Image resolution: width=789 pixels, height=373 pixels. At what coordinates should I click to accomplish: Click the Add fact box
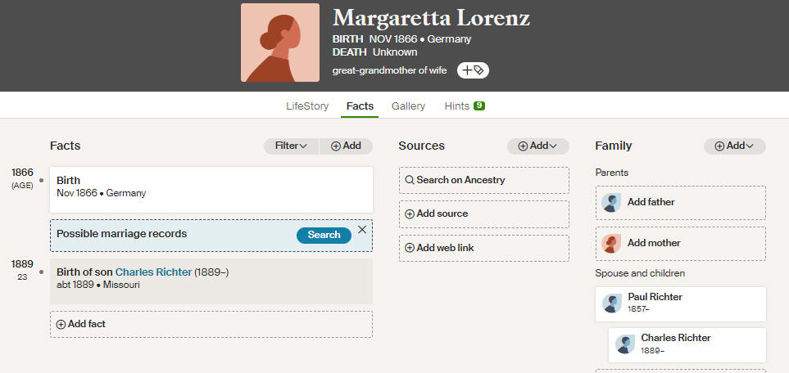[x=211, y=324]
